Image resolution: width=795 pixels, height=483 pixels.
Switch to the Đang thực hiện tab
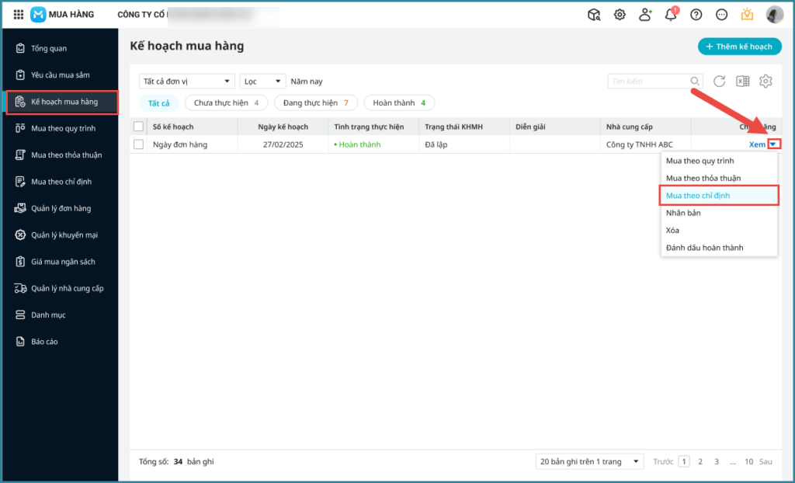[x=316, y=103]
